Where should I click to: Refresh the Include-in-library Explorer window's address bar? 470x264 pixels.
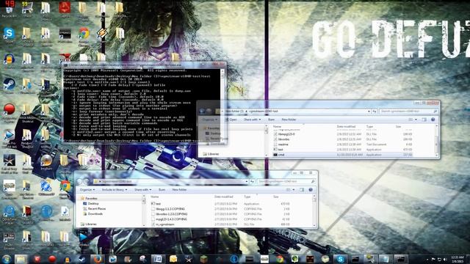pyautogui.click(x=252, y=181)
